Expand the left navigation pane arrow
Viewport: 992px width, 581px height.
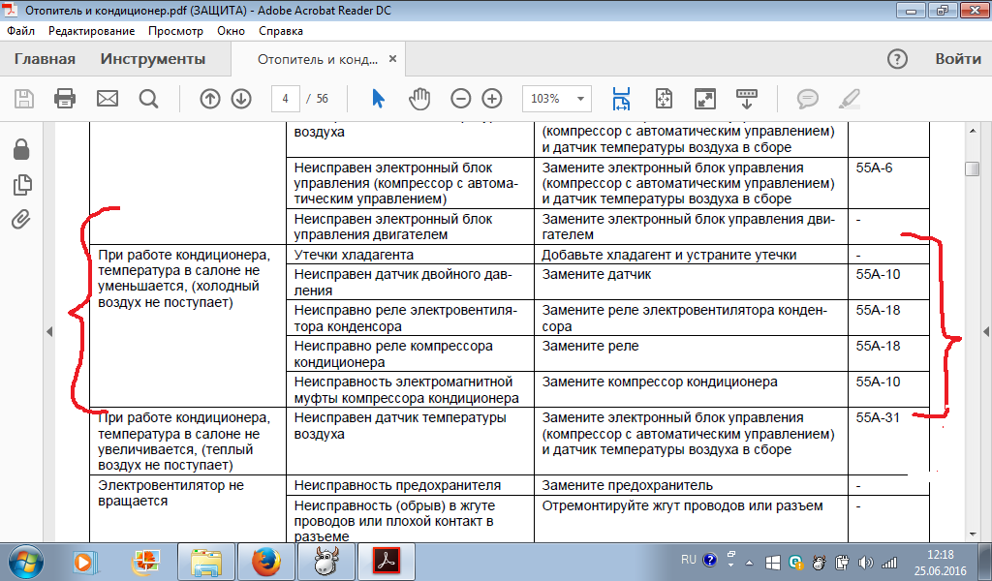(x=49, y=331)
